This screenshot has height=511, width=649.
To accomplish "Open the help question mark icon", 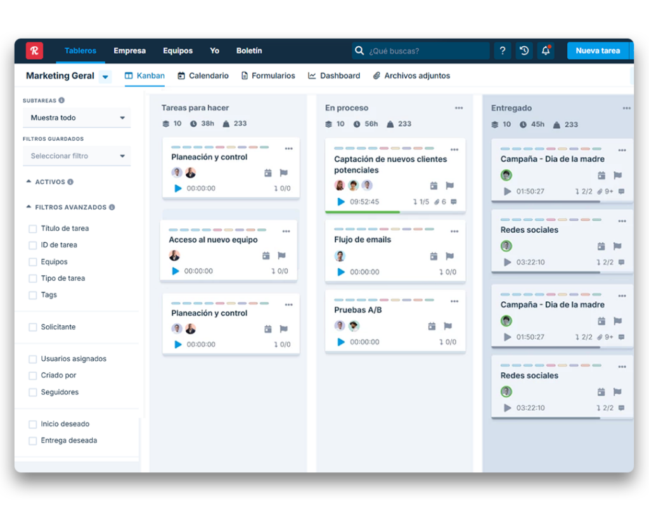I will coord(502,51).
